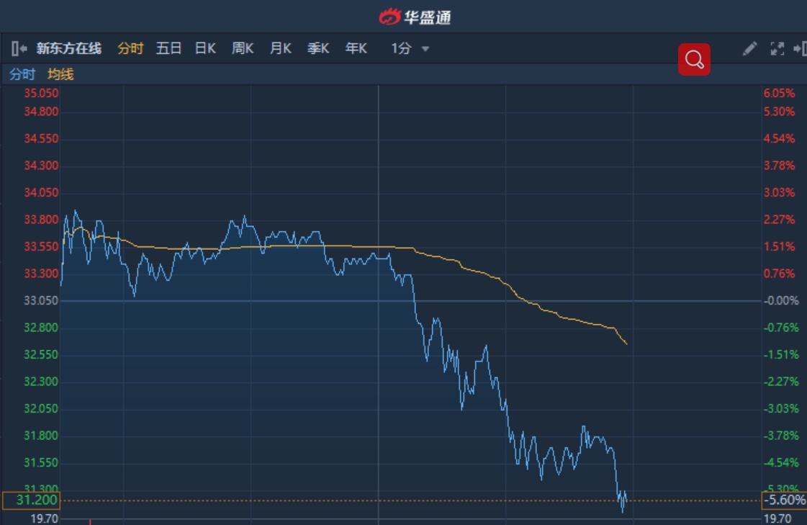Switch to the 分时 intraday tab
The image size is (807, 525).
(130, 49)
